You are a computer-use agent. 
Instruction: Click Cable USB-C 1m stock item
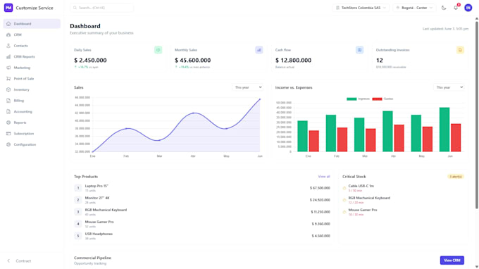coord(403,188)
